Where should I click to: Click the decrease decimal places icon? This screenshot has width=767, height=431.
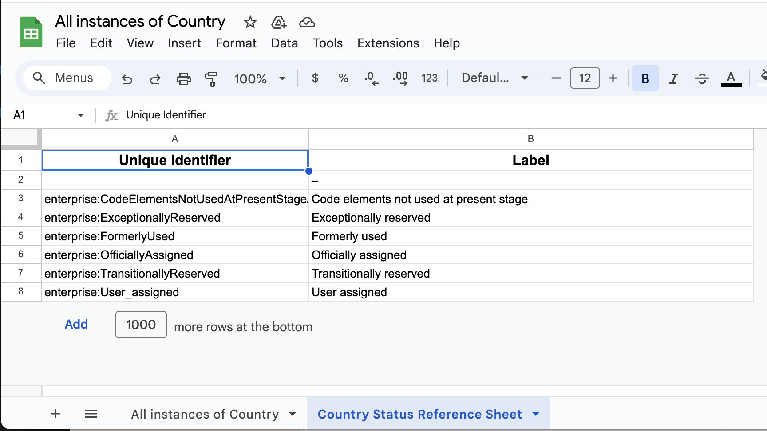click(372, 78)
